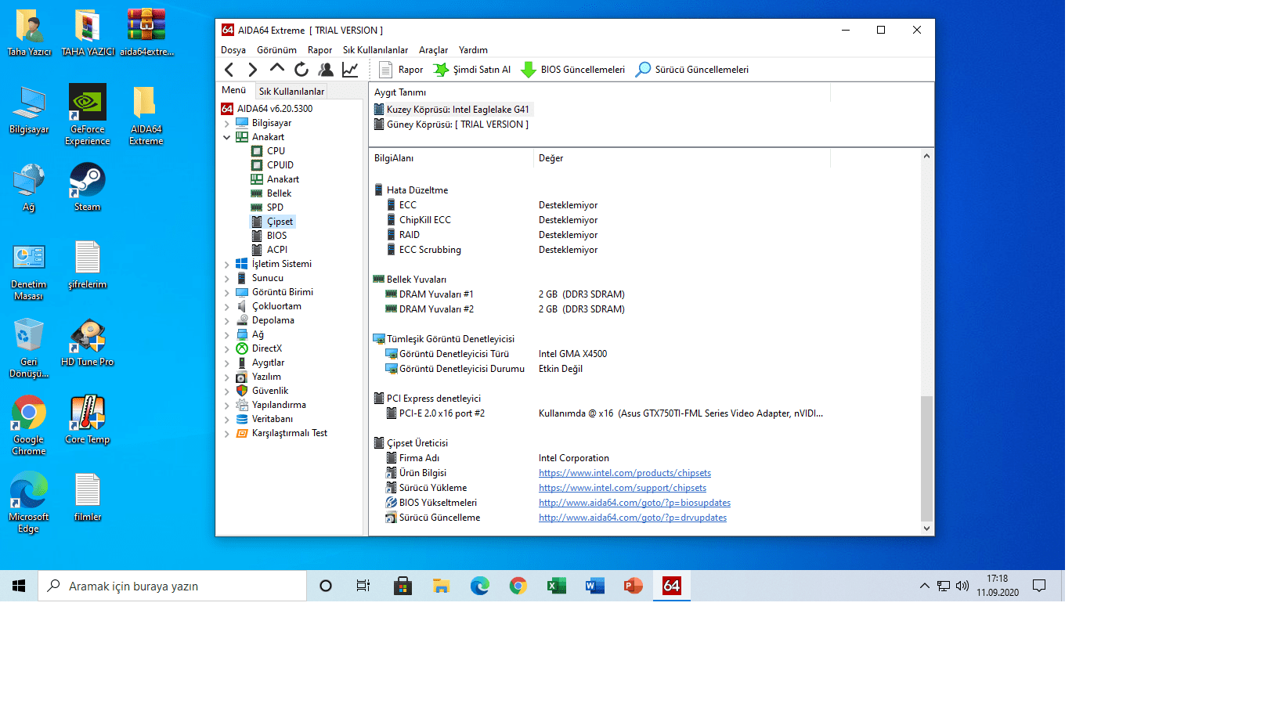This screenshot has width=1278, height=711.
Task: Collapse the Anakart tree node
Action: point(227,137)
